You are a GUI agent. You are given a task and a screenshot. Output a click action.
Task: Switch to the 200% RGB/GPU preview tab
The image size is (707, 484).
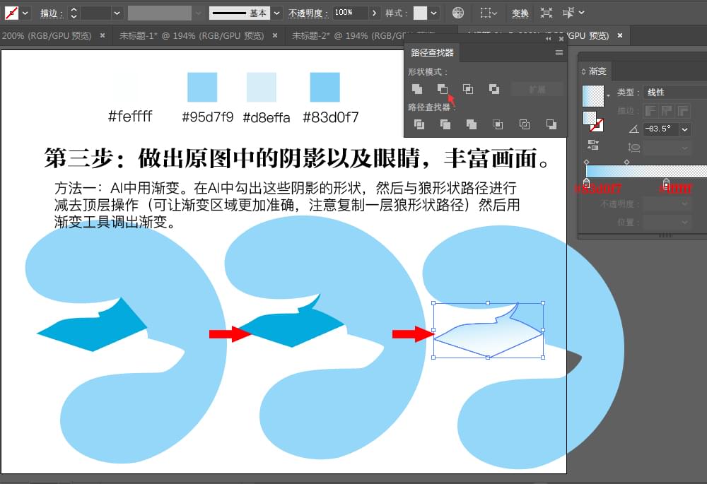(x=47, y=35)
